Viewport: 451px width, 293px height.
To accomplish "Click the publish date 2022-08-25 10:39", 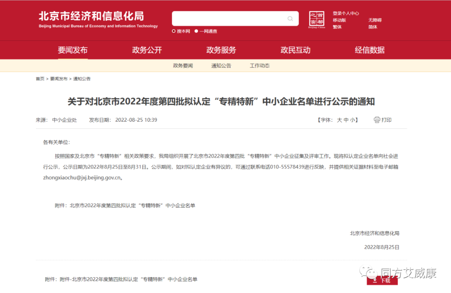I will point(136,120).
